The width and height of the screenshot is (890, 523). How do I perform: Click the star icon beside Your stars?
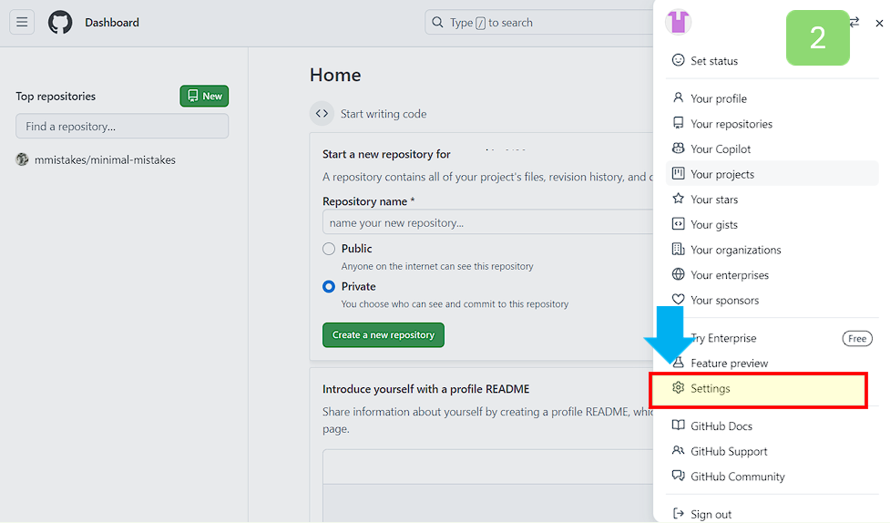click(x=679, y=199)
